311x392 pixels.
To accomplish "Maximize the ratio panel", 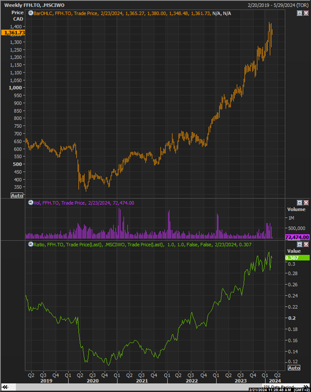I will point(300,244).
